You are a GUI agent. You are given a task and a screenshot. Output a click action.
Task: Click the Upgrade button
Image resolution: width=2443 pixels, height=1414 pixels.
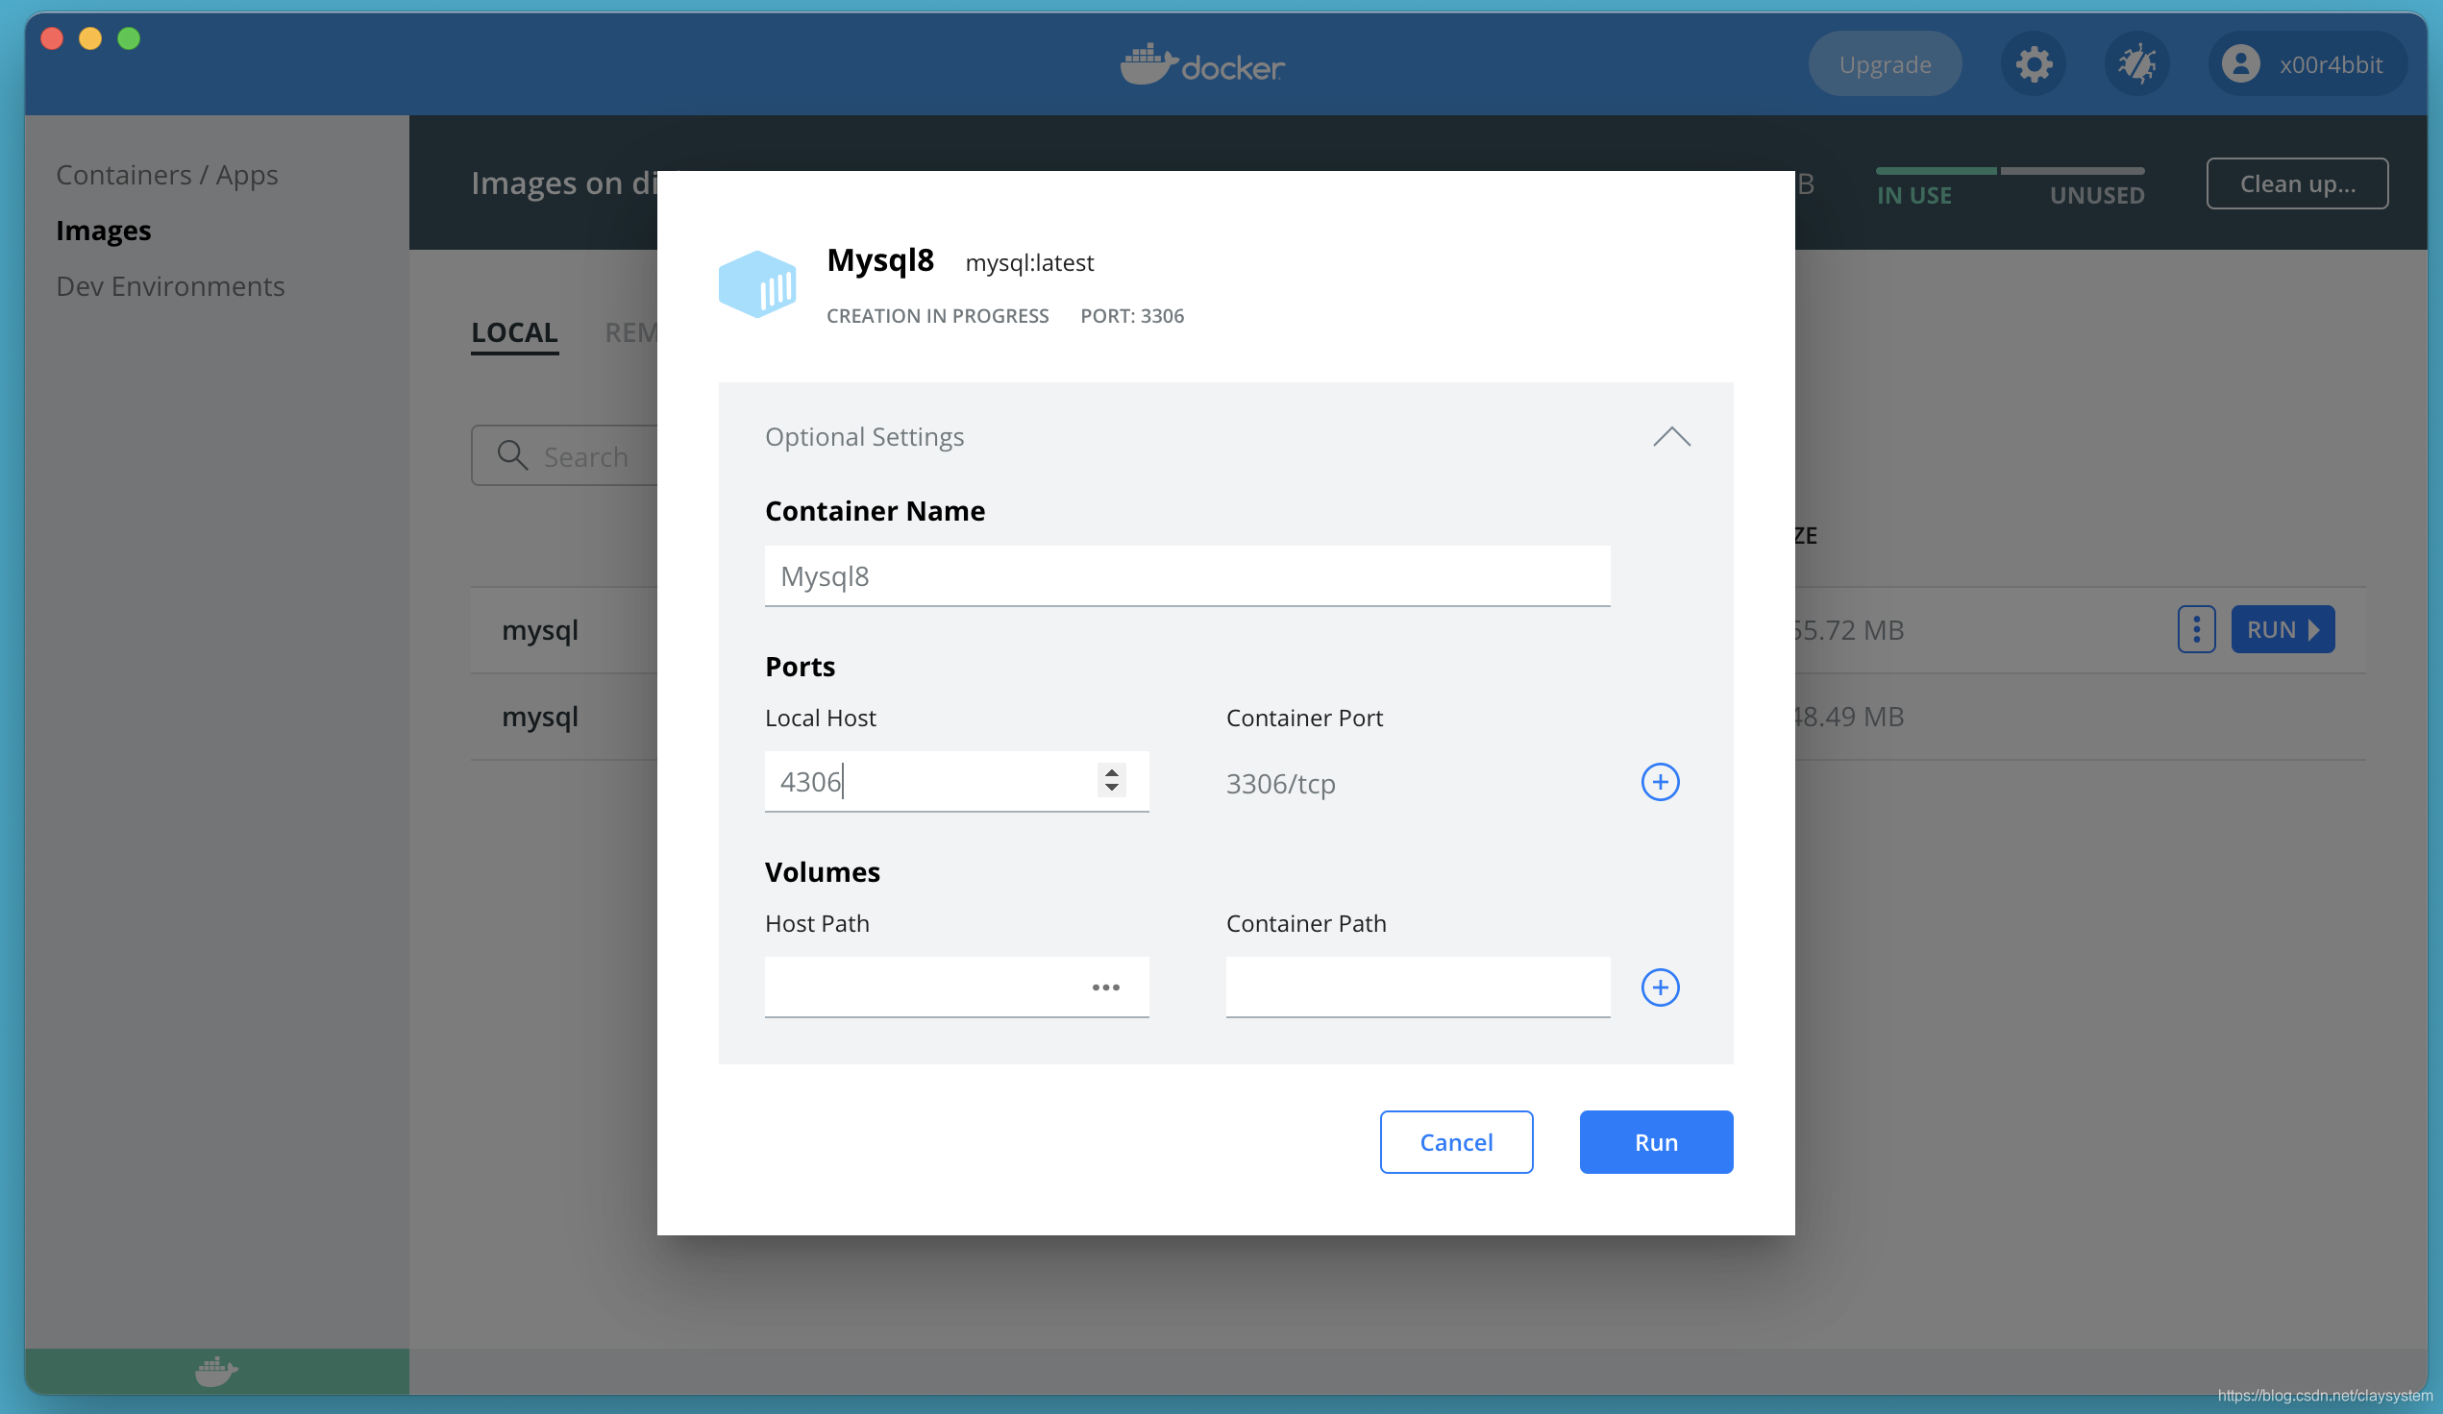[1885, 64]
